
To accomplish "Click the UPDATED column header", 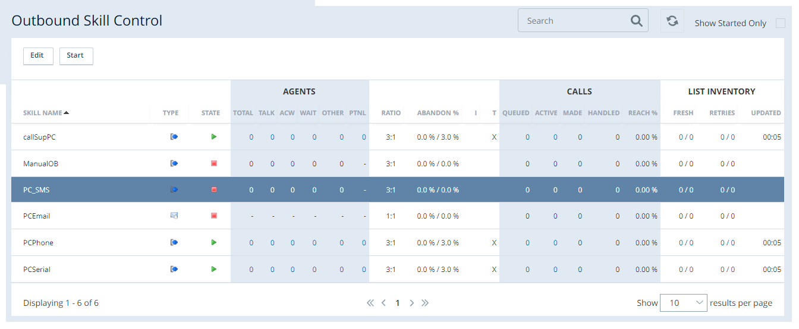I will [x=766, y=113].
